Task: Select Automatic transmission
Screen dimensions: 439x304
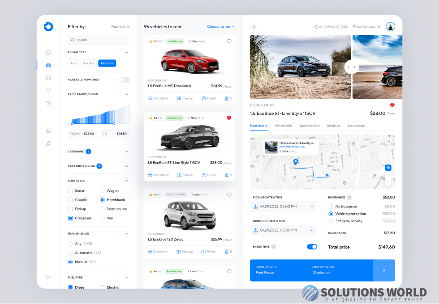Action: pos(70,253)
